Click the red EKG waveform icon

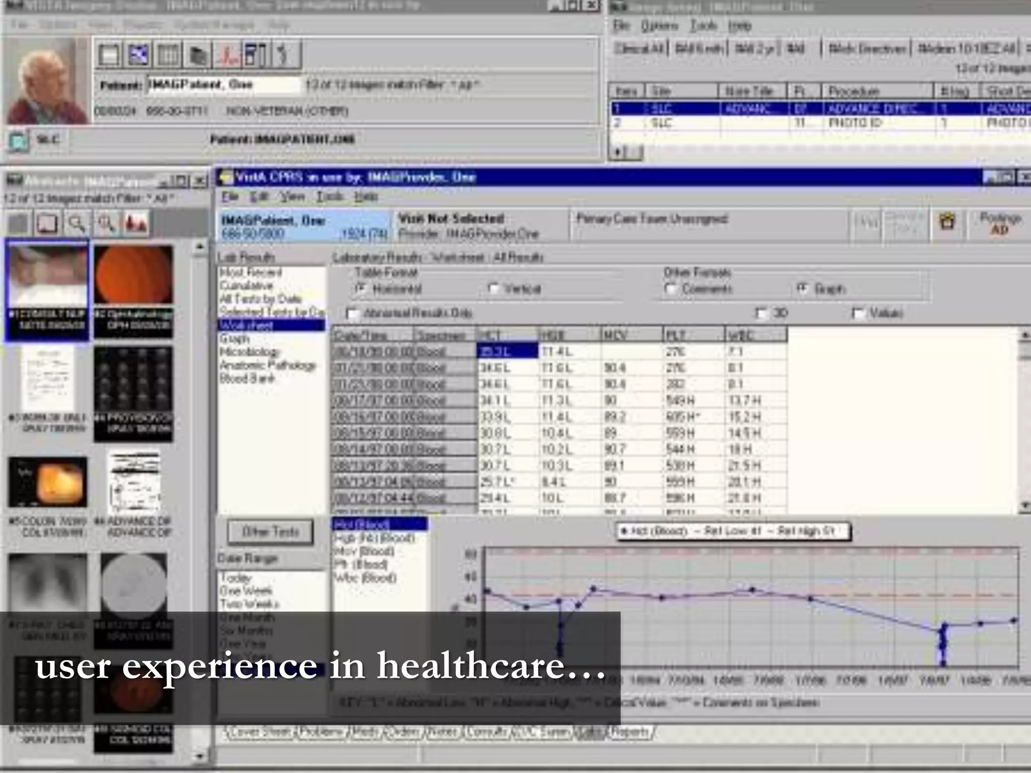click(x=228, y=54)
